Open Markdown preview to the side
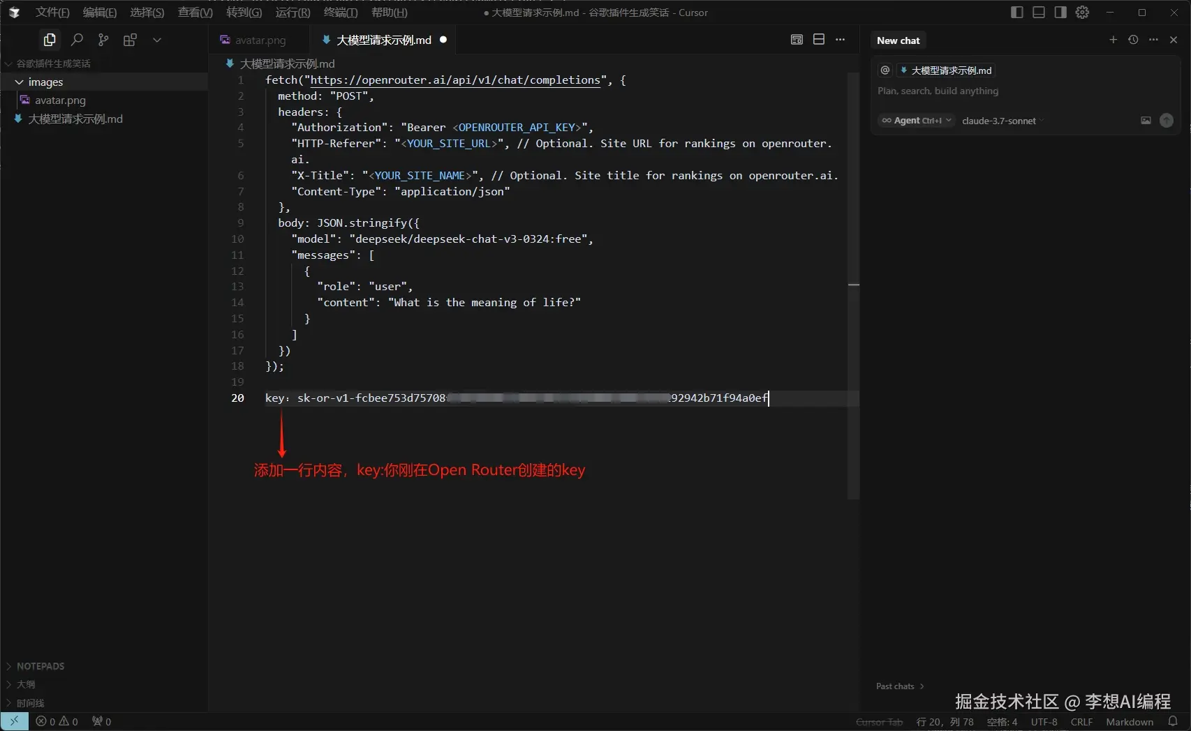This screenshot has width=1191, height=731. tap(797, 40)
